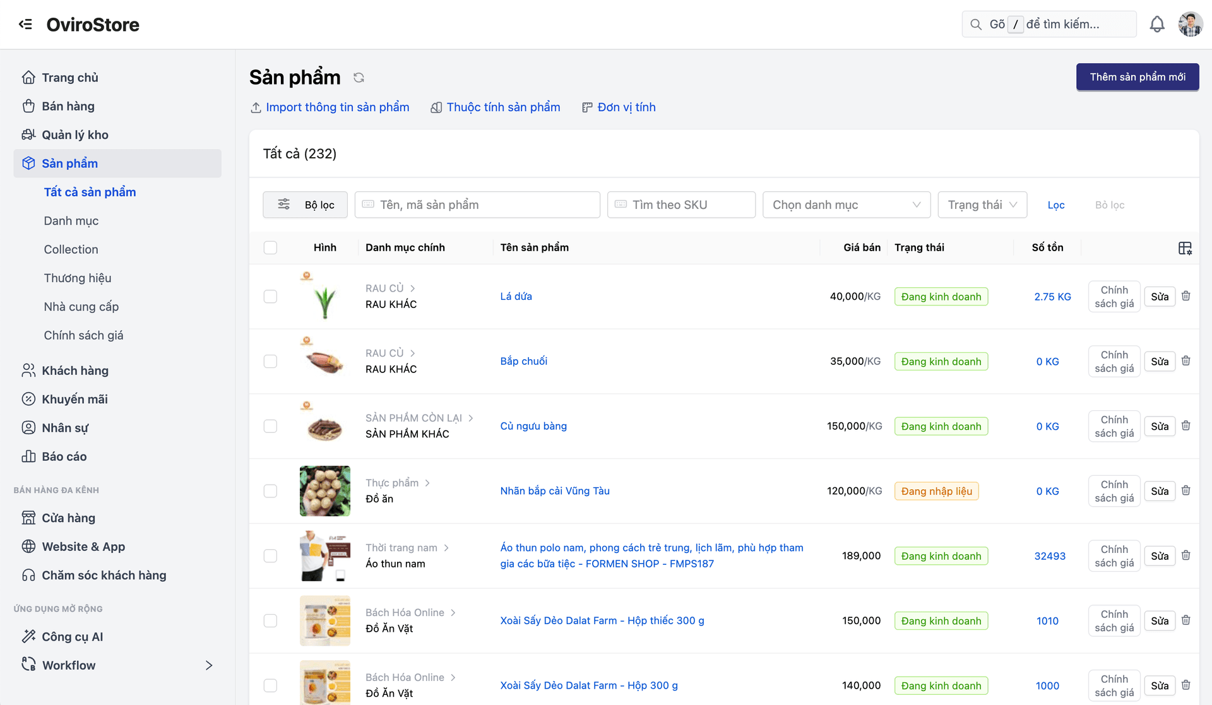
Task: Open Báo cáo in the sidebar
Action: click(x=64, y=456)
